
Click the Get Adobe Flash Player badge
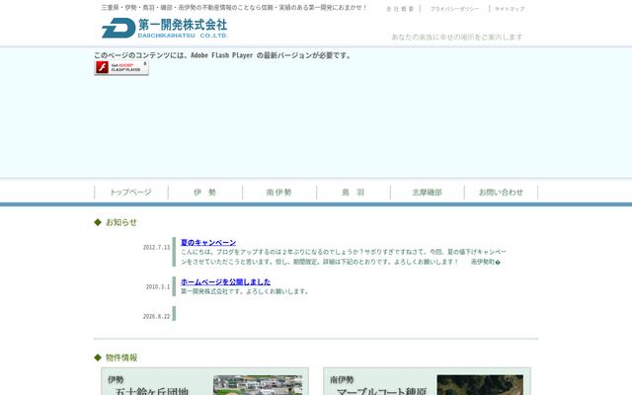pos(121,67)
